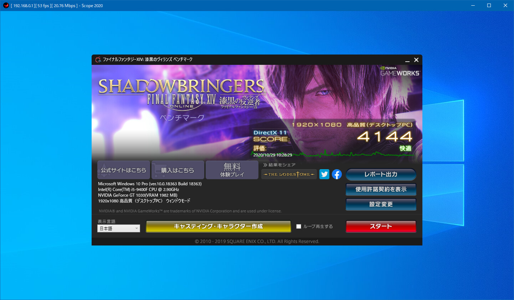Close the Scope 2020 window
The height and width of the screenshot is (300, 514).
coord(505,5)
